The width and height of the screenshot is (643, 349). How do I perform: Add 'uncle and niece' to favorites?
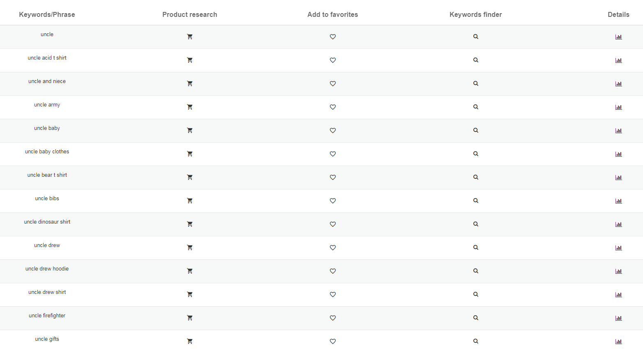point(333,83)
